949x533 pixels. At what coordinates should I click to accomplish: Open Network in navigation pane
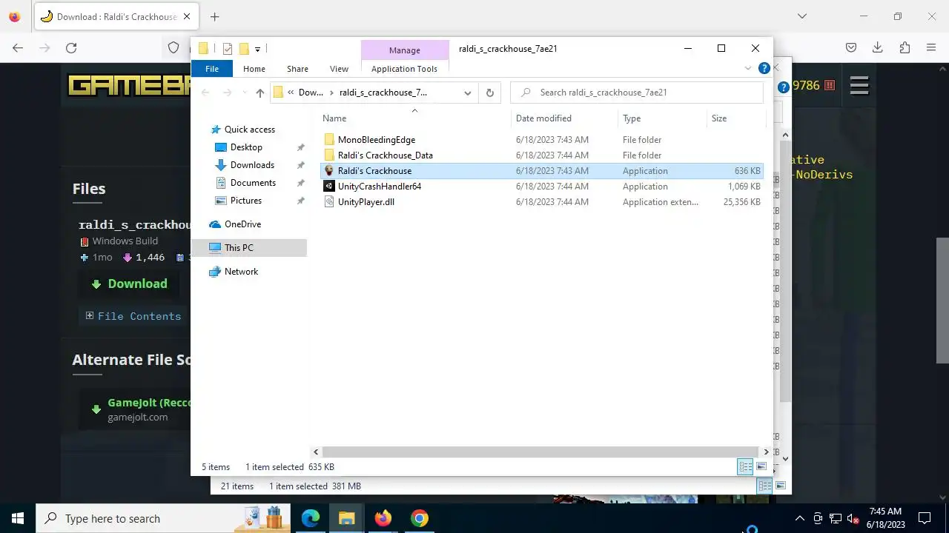(241, 272)
